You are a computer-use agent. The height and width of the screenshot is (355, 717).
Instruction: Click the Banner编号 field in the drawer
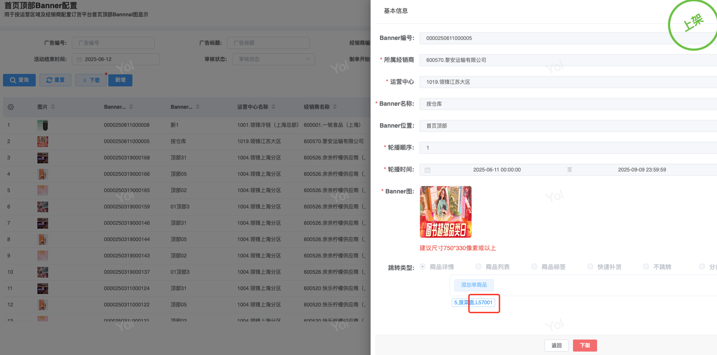coord(568,38)
